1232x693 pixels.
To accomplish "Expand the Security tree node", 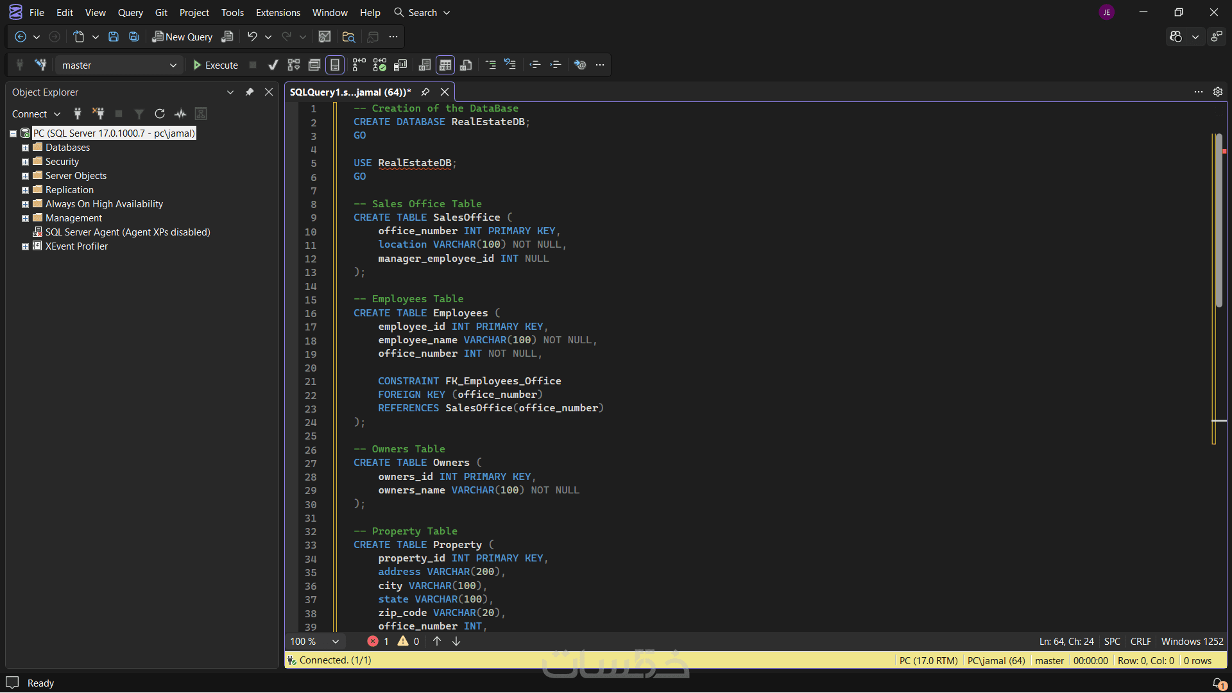I will (x=25, y=162).
